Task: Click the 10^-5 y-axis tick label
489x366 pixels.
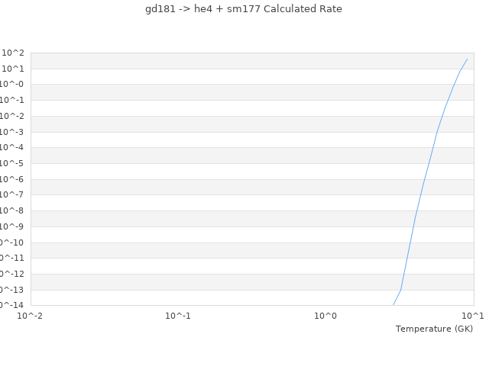Action: coord(12,163)
